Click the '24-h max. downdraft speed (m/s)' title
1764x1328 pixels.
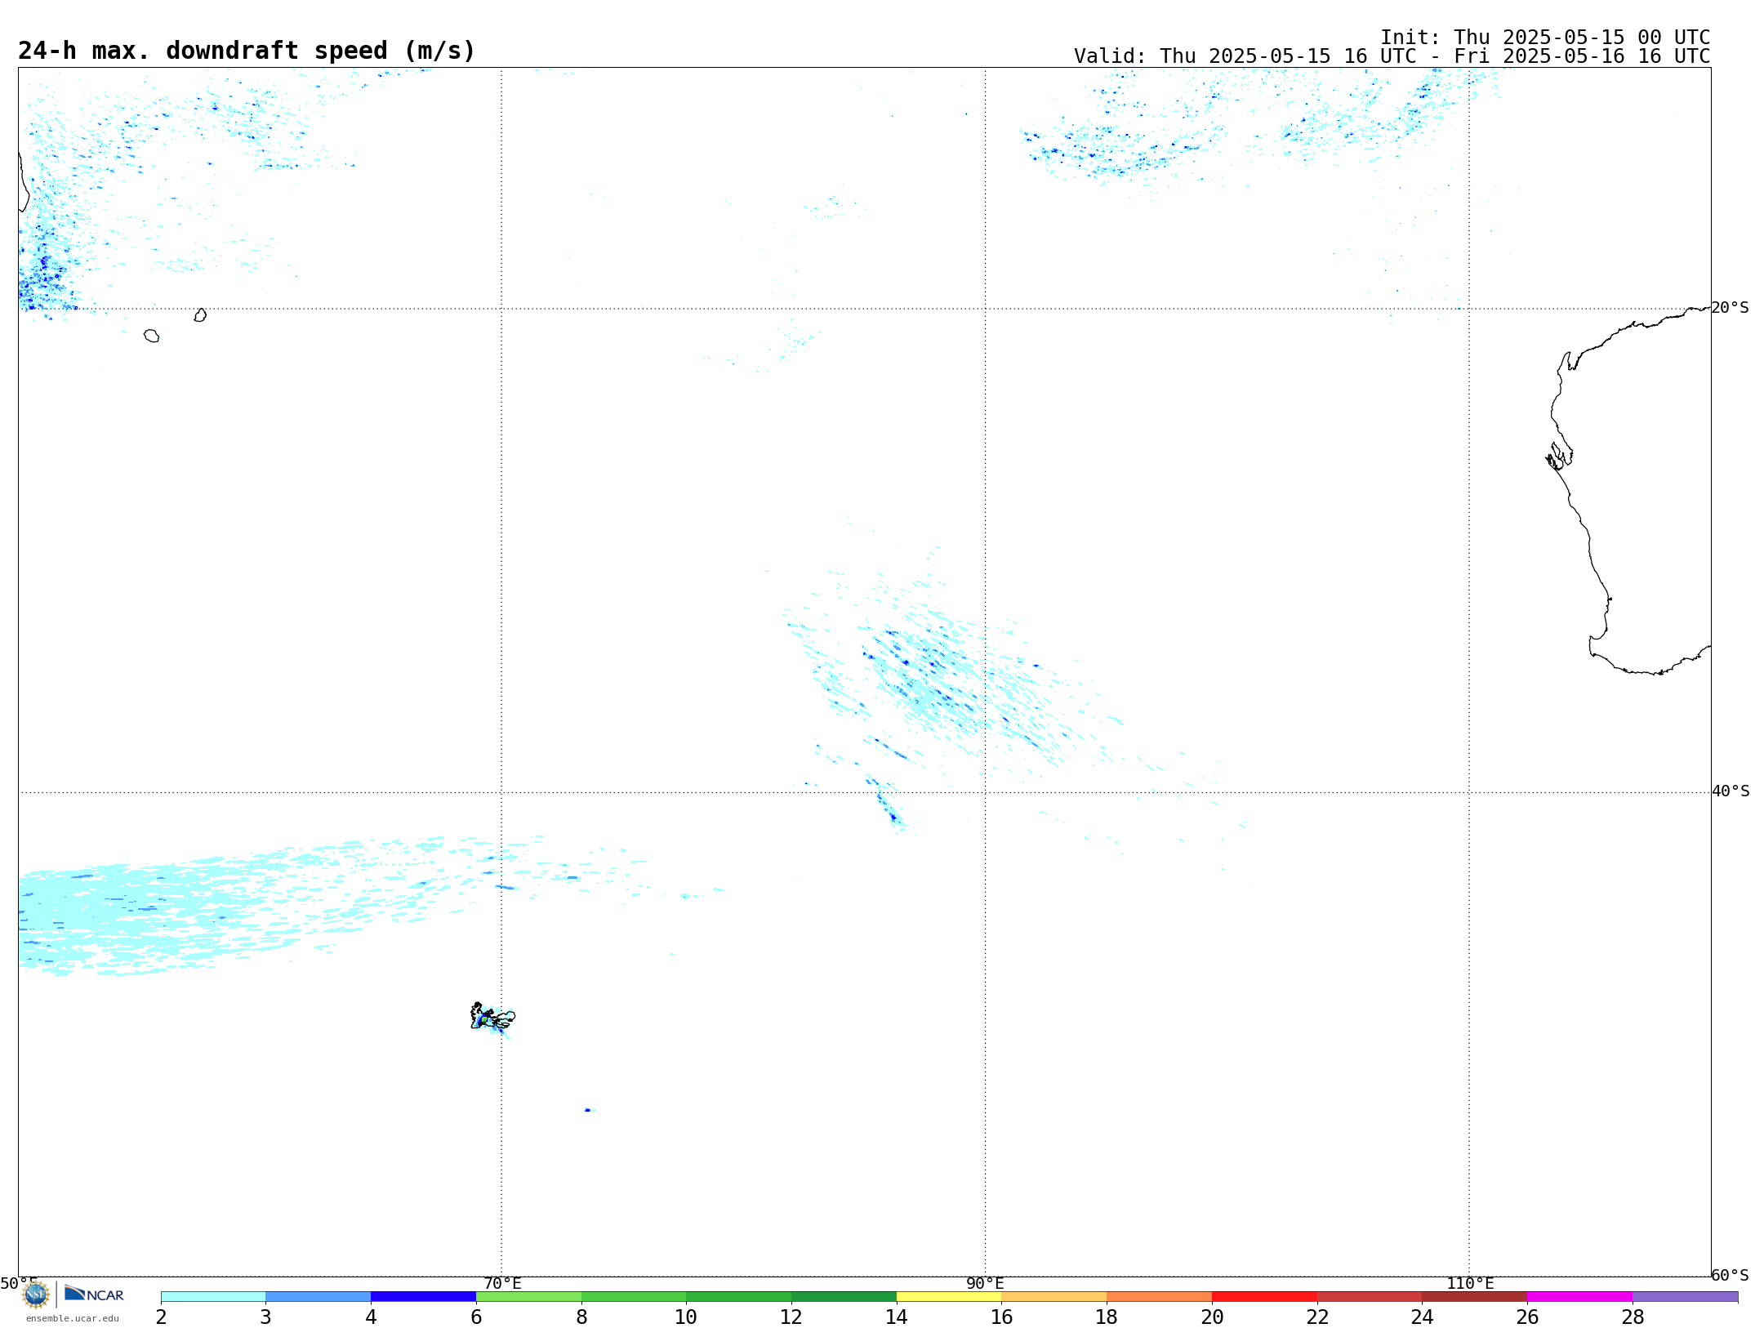coord(247,51)
